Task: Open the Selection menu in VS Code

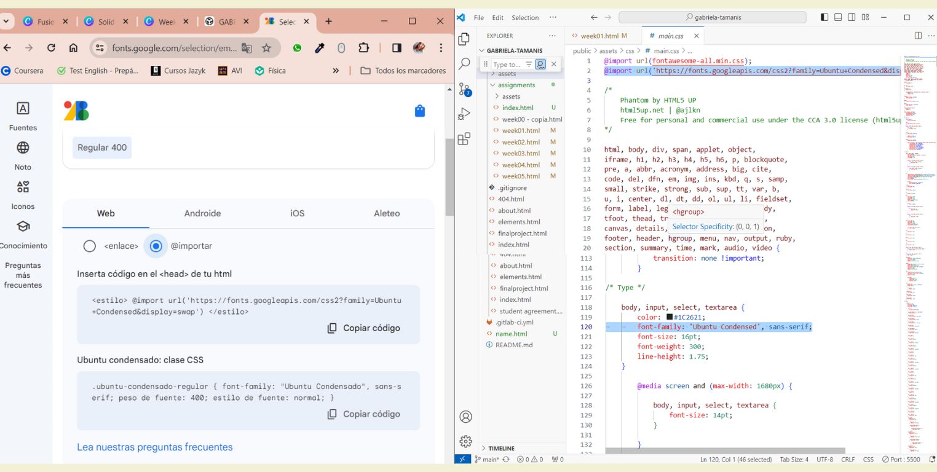Action: pyautogui.click(x=525, y=17)
